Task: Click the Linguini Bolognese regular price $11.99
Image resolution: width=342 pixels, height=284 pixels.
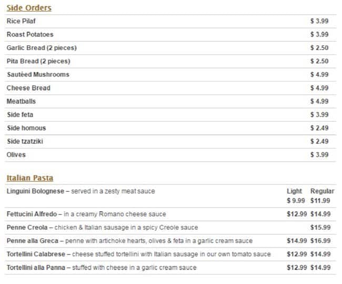Action: 320,201
